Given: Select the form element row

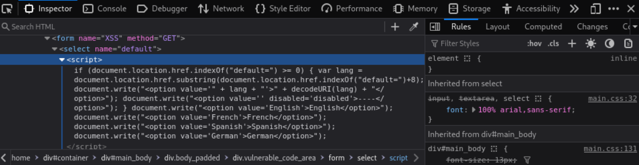Looking at the screenshot, I should [212, 38].
